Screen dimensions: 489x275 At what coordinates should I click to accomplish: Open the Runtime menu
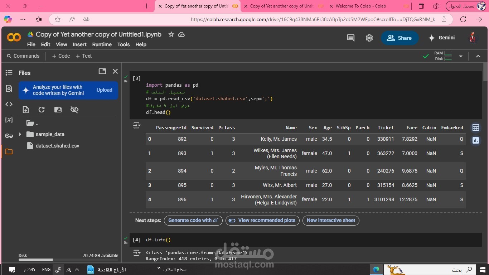pos(102,44)
